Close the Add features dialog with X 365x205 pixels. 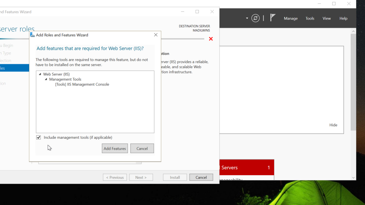click(156, 35)
